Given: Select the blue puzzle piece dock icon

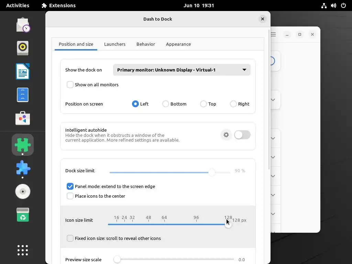Looking at the screenshot, I should coord(23,168).
